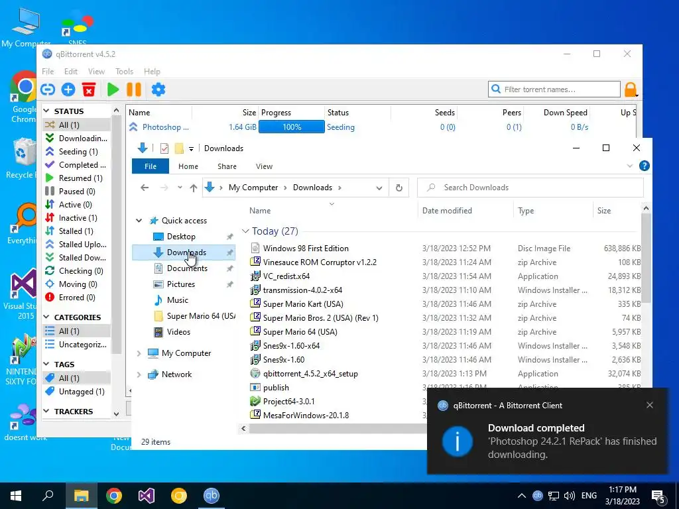Click the orange Pause toolbar icon

click(134, 89)
